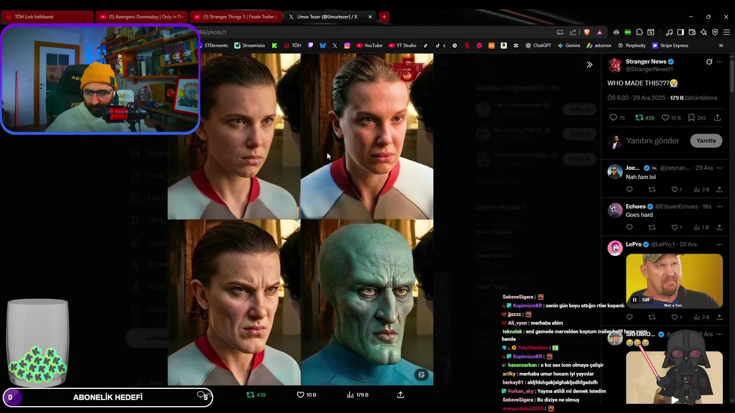
Task: View analytics showing 179 B under photo
Action: [358, 395]
